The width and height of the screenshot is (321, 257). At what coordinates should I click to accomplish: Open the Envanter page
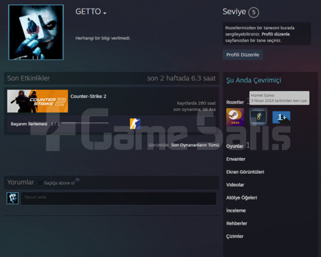coord(235,159)
